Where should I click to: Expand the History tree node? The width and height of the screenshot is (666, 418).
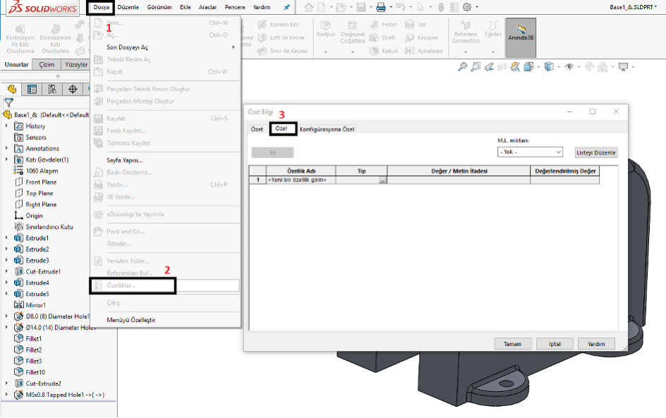(7, 126)
